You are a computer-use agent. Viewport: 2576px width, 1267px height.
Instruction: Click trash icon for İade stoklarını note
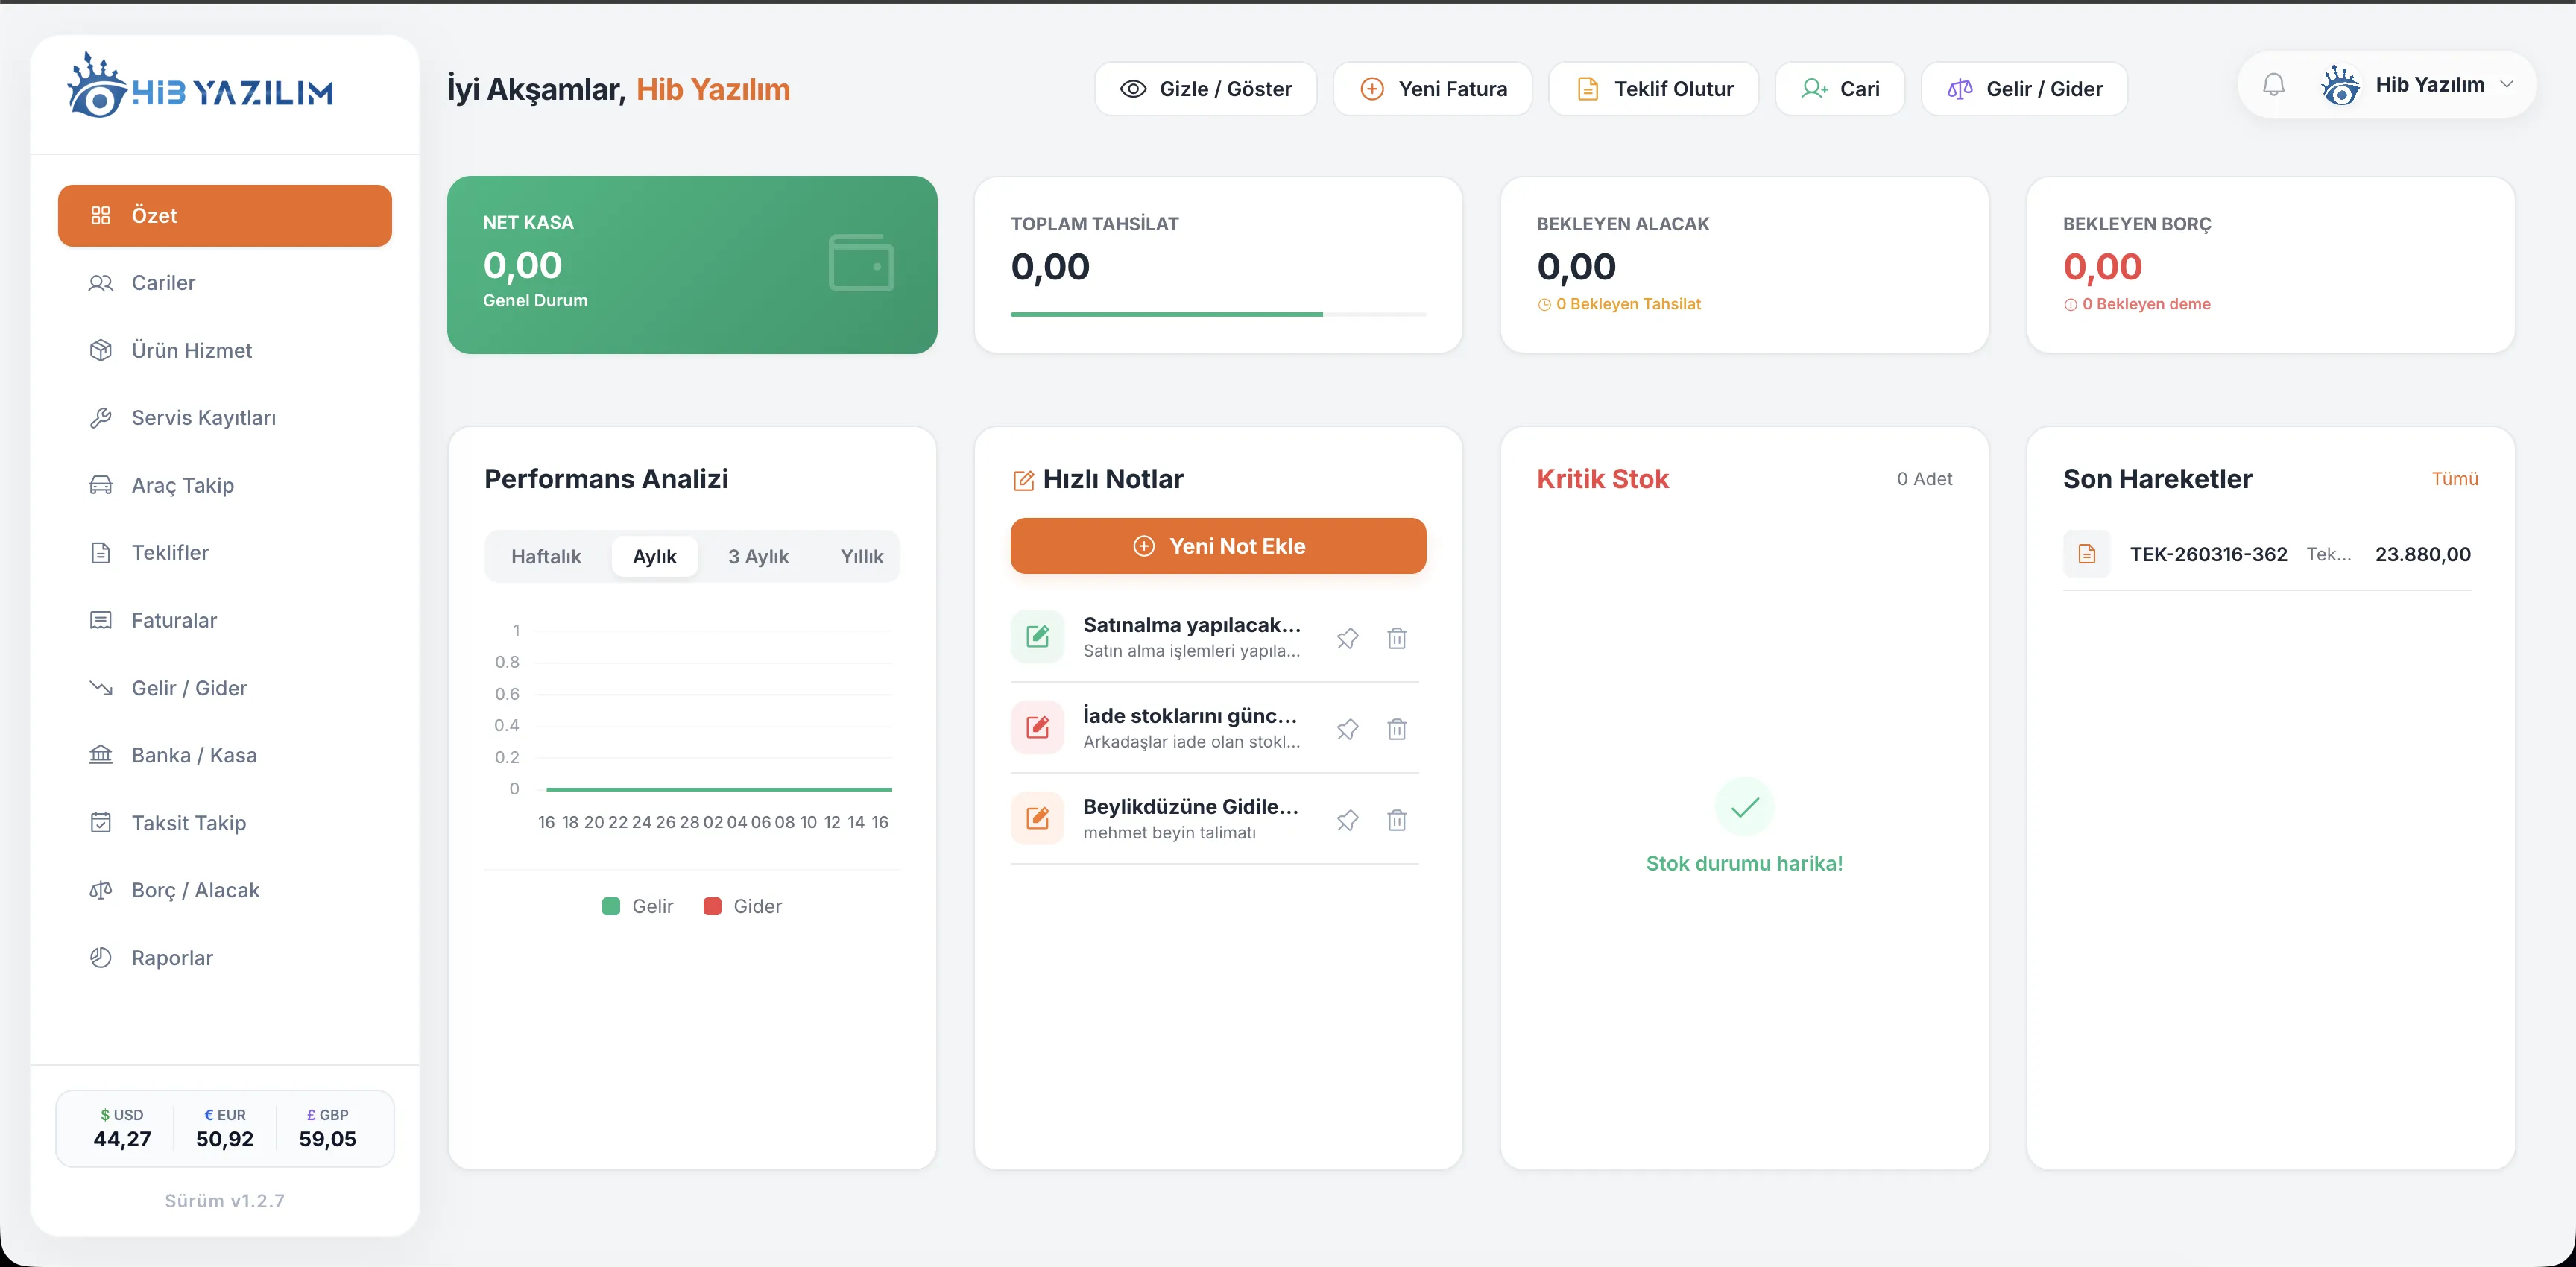(x=1396, y=729)
